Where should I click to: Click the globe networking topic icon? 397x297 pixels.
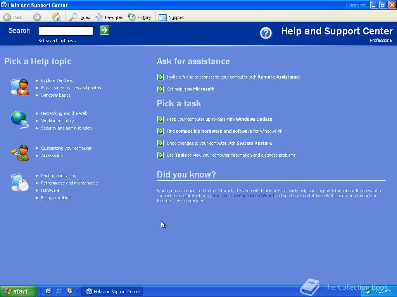tap(20, 120)
